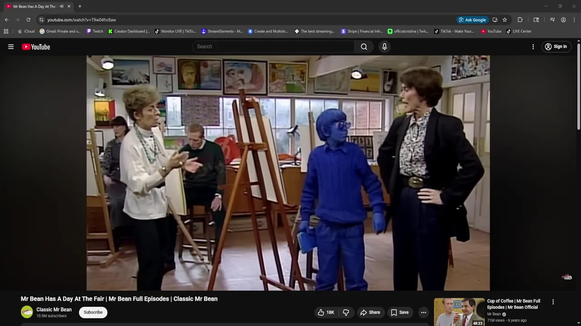The image size is (581, 326).
Task: Click the Sign in button
Action: tap(556, 47)
